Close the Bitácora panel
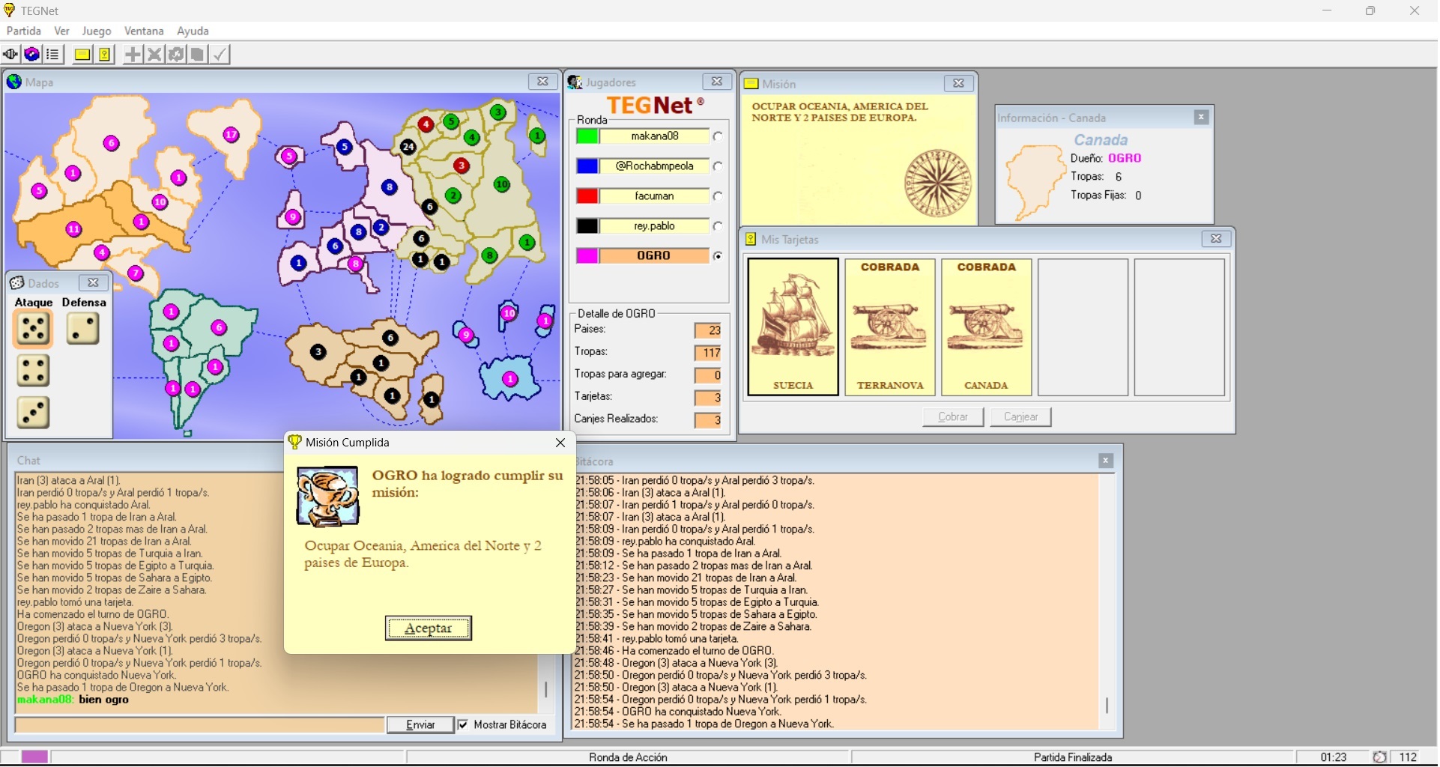 click(x=1106, y=461)
